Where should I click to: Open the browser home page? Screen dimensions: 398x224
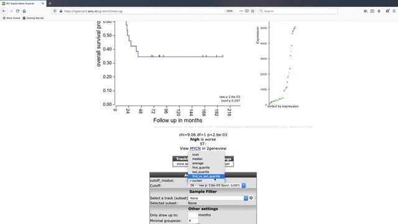(x=24, y=11)
